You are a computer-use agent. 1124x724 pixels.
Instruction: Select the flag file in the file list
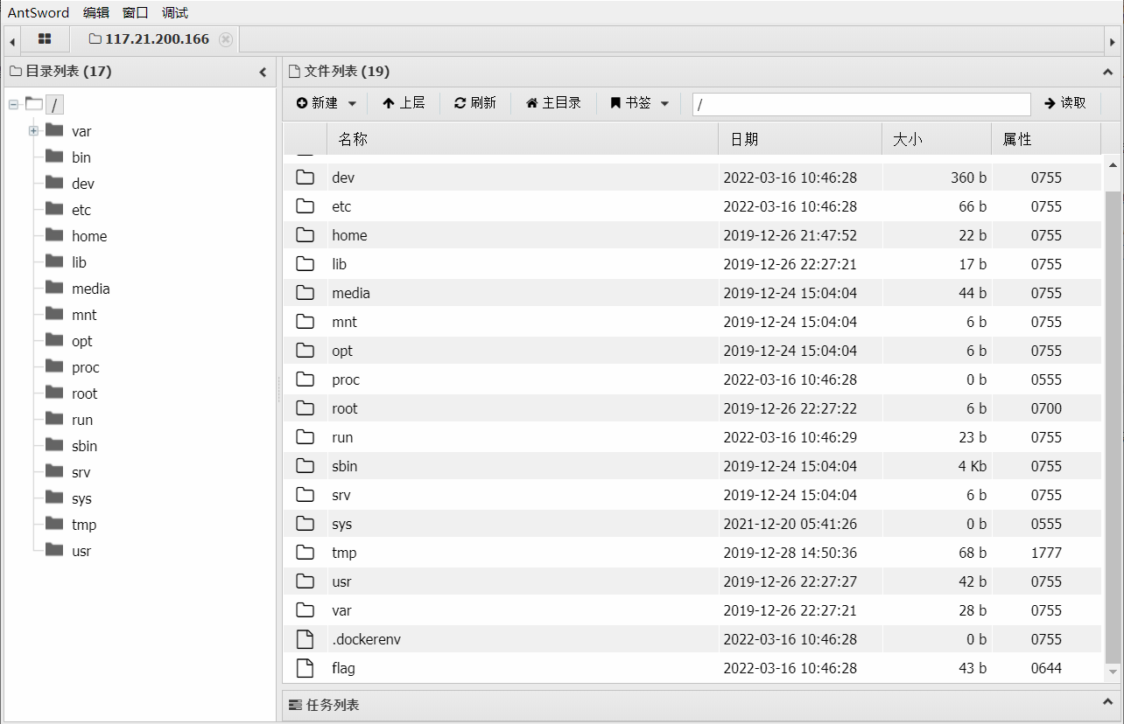342,668
